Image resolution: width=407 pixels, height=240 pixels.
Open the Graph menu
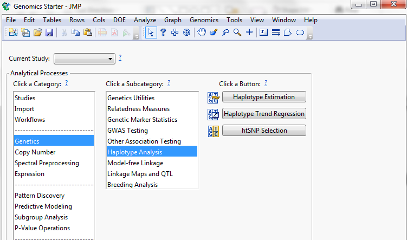point(173,20)
